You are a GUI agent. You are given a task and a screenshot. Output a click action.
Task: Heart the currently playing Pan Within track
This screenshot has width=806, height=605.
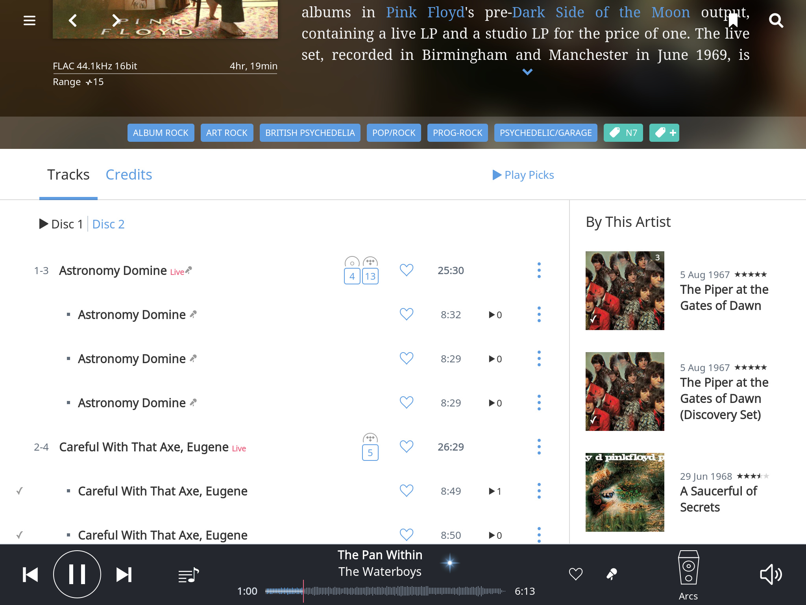point(575,574)
